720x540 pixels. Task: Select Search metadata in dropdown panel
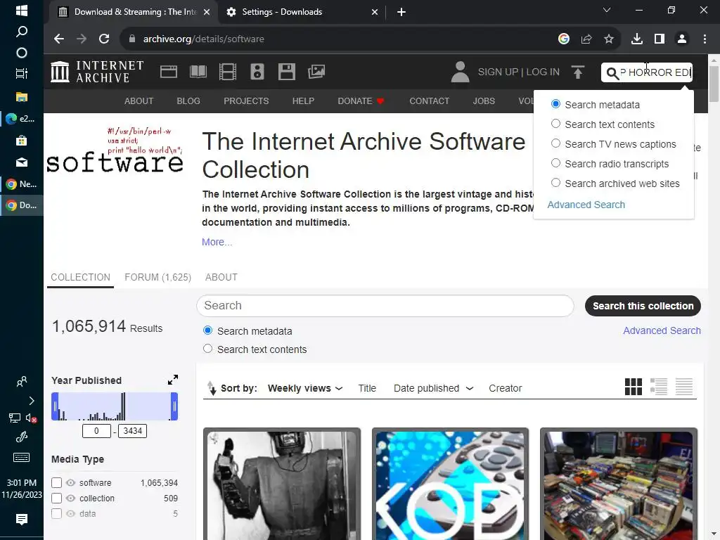(555, 104)
